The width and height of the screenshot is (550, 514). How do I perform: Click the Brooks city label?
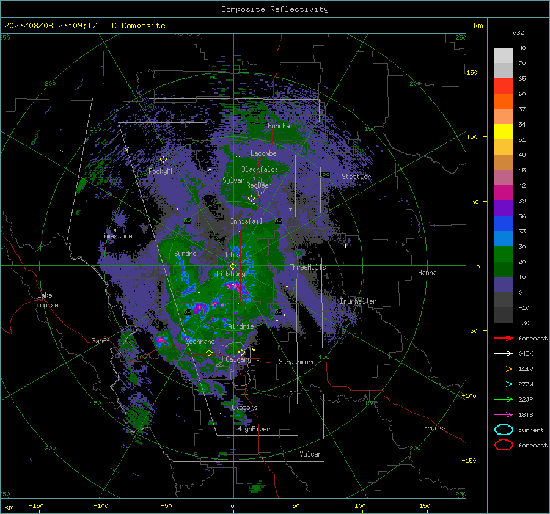(x=435, y=428)
